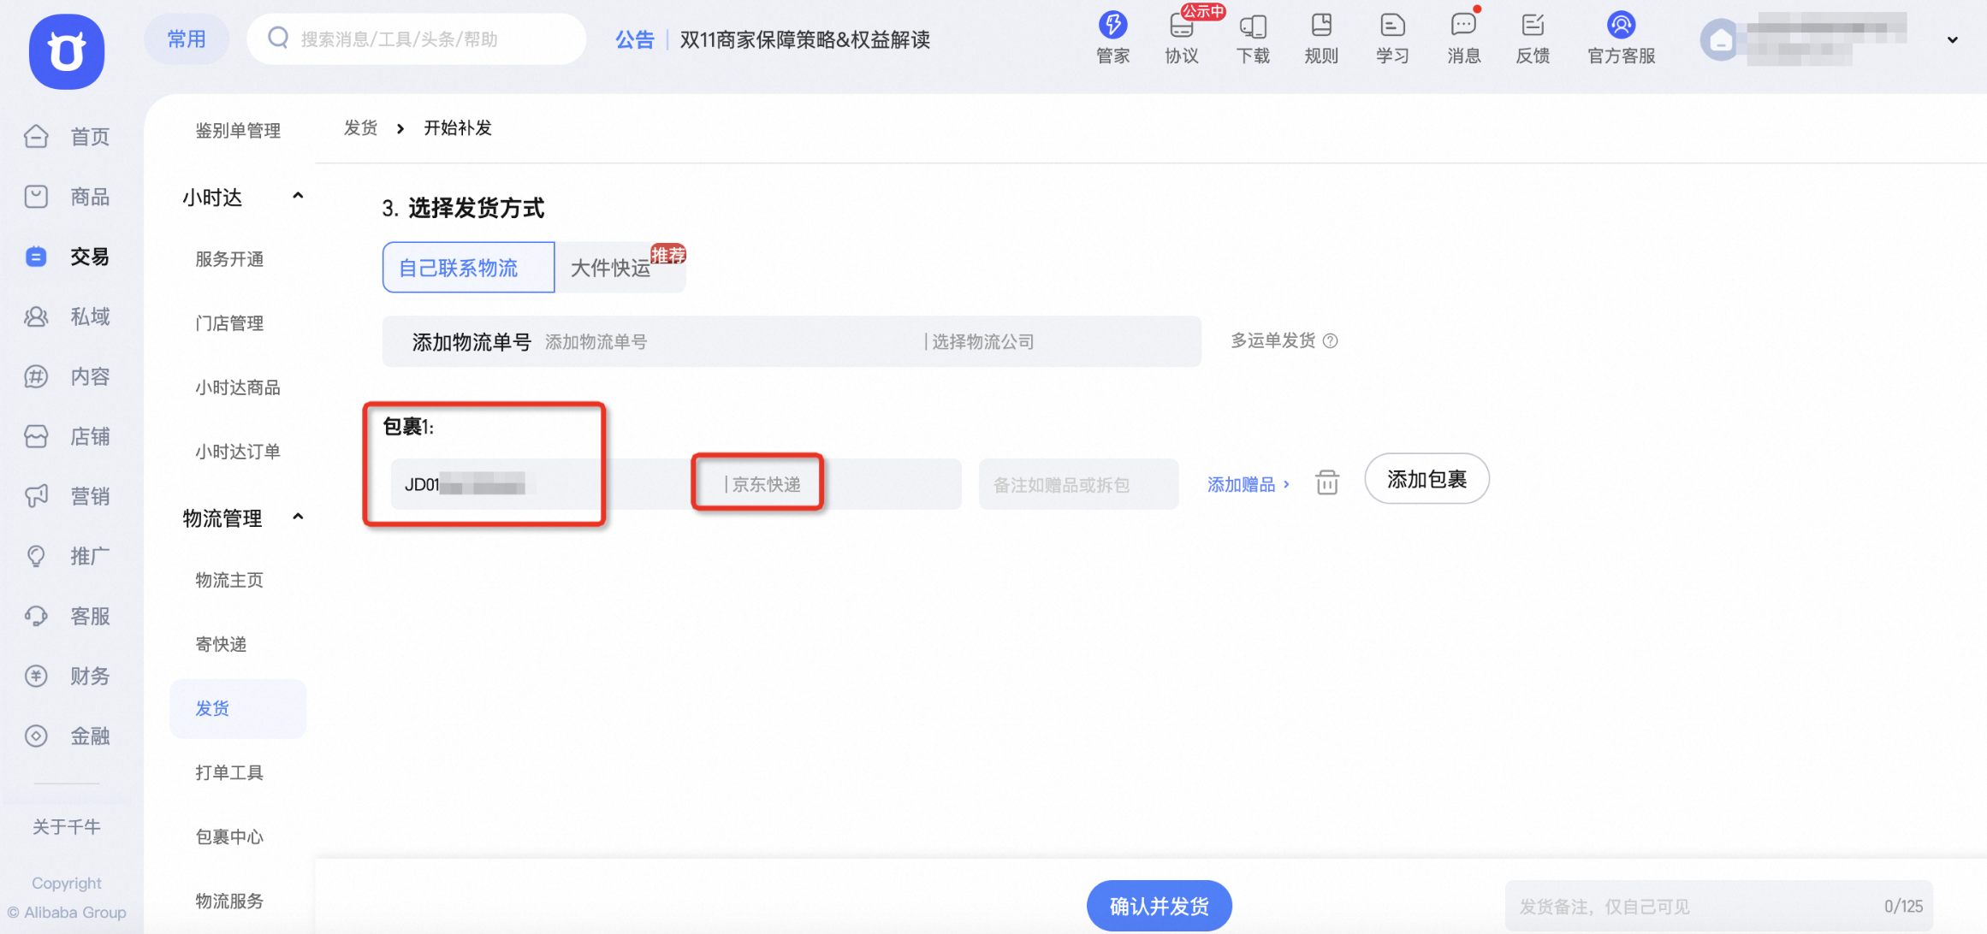Focus the top search box
Image resolution: width=1987 pixels, height=934 pixels.
point(417,38)
